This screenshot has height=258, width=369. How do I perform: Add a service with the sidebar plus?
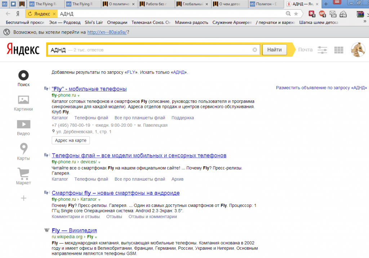(23, 198)
